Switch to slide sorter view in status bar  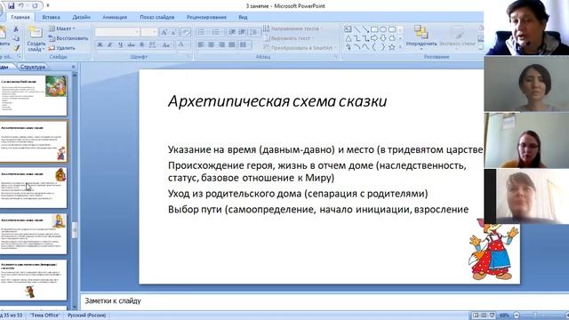coord(484,316)
